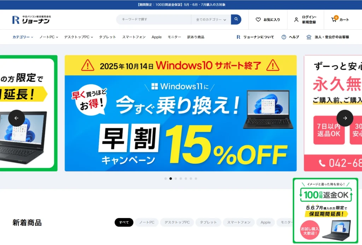The width and height of the screenshot is (362, 245).
Task: Click the Windows10 support end campaign banner
Action: tap(181, 113)
